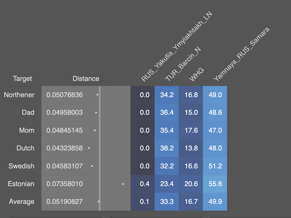Click the 55.6 Yamnaya cell for Estonian
Image resolution: width=291 pixels, height=218 pixels.
click(x=215, y=184)
